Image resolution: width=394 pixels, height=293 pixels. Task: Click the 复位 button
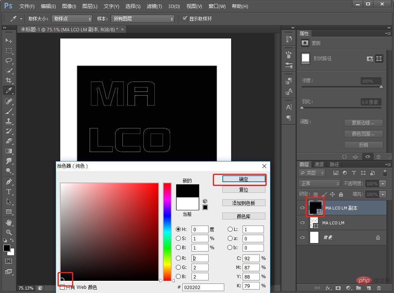click(243, 190)
